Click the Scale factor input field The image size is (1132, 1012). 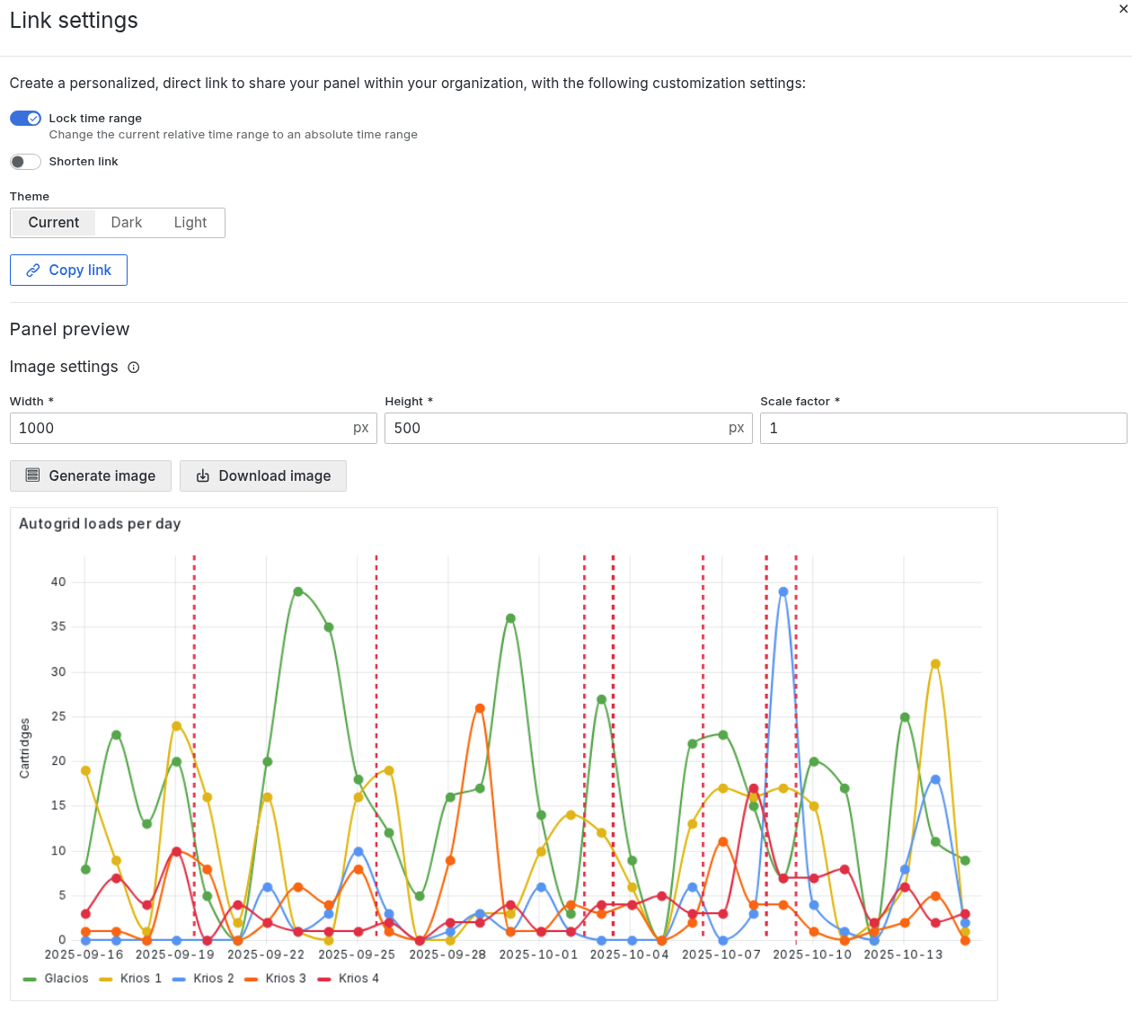coord(943,429)
